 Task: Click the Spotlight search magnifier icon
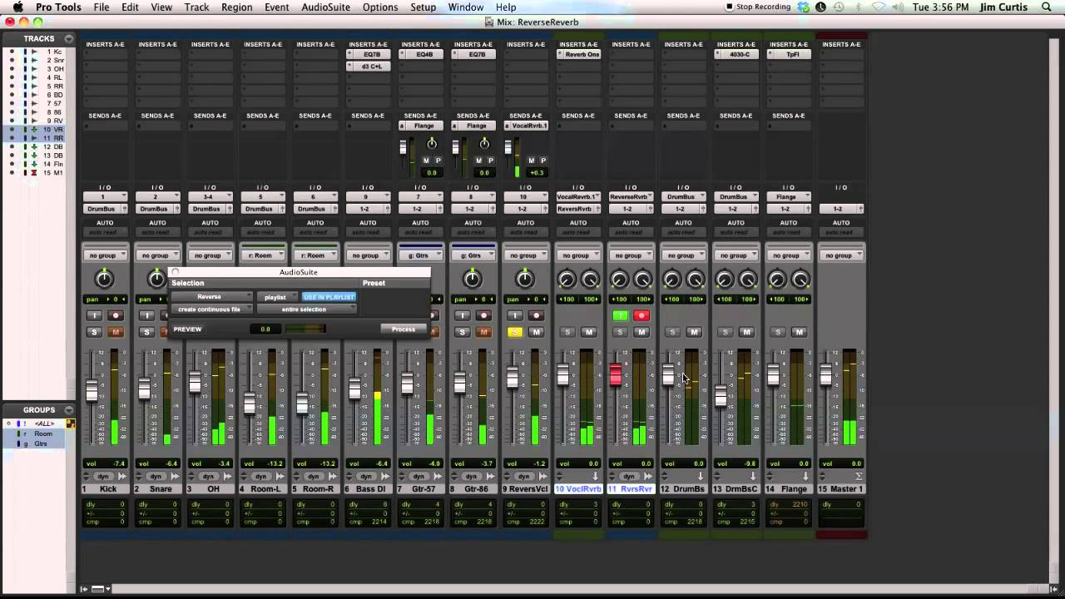[1047, 7]
